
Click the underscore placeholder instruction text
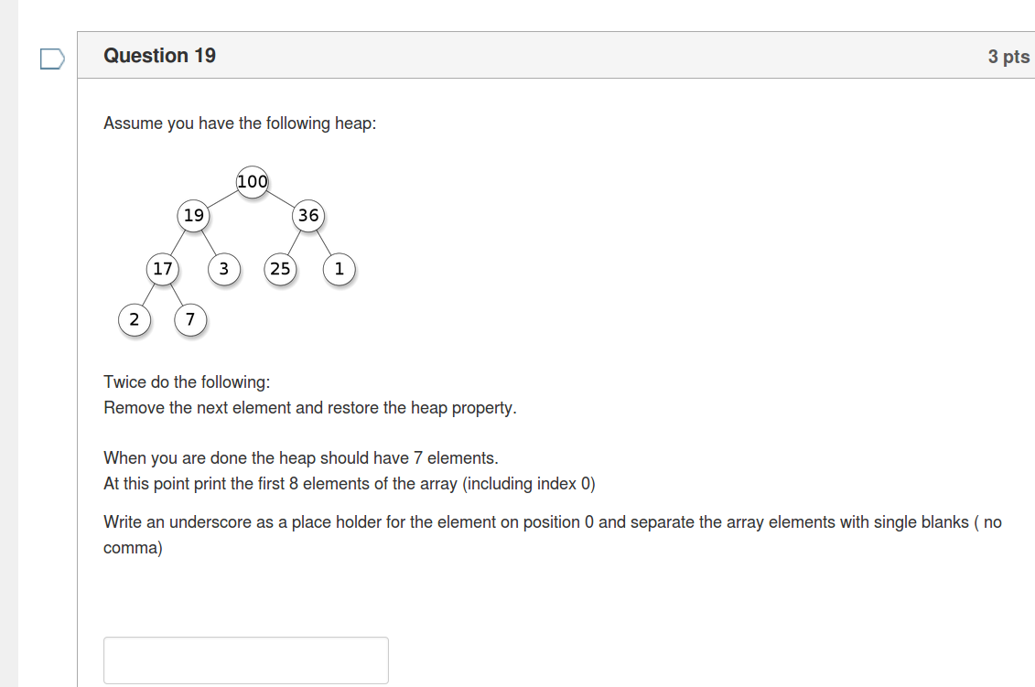553,534
